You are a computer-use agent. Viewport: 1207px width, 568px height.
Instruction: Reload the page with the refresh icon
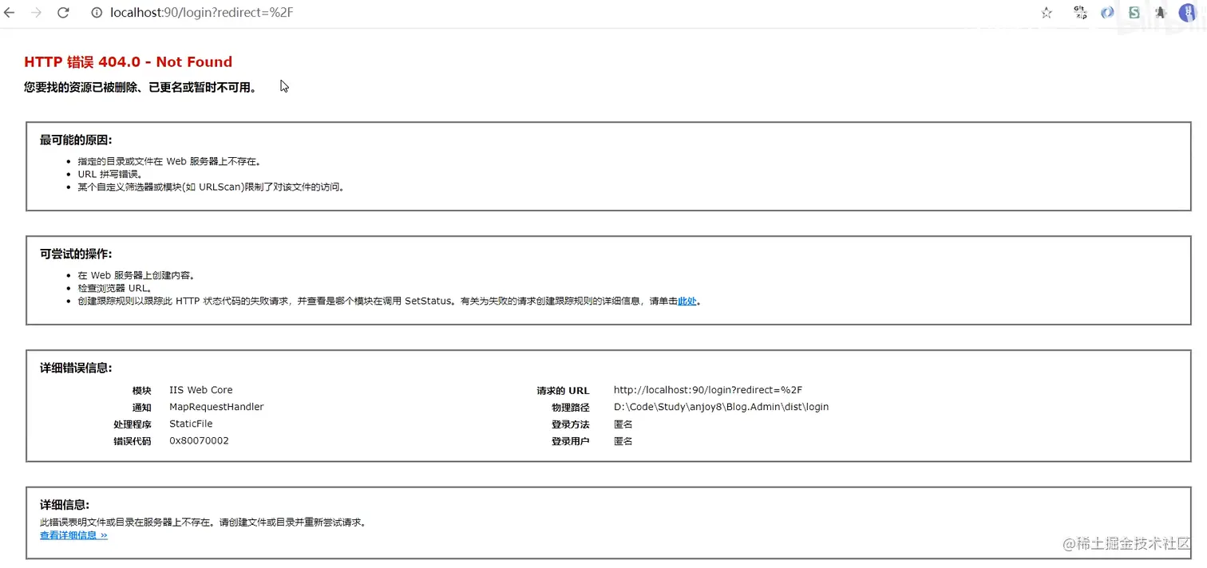point(63,13)
